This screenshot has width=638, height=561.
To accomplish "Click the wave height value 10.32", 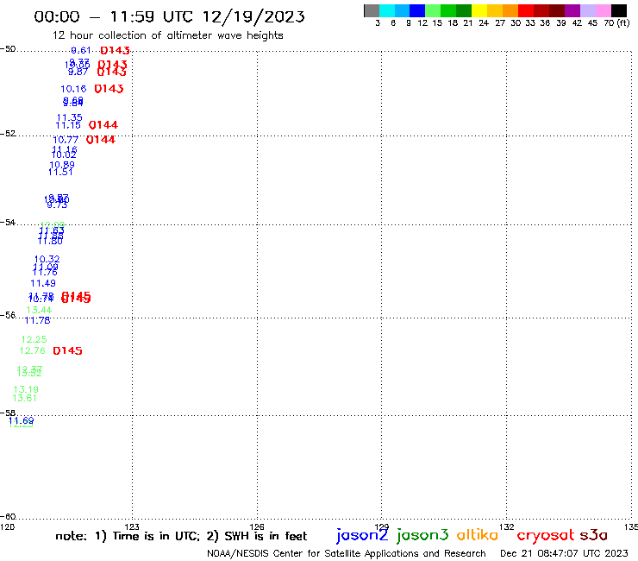I will tap(47, 259).
